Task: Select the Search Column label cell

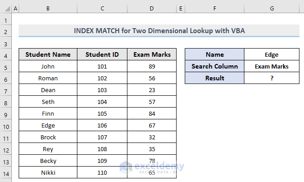Action: [214, 66]
